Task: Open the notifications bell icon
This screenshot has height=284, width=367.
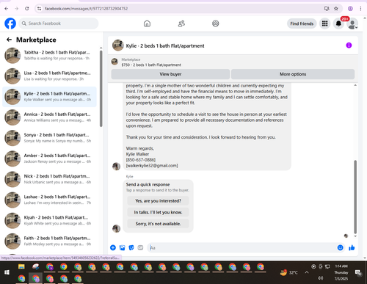Action: (338, 23)
